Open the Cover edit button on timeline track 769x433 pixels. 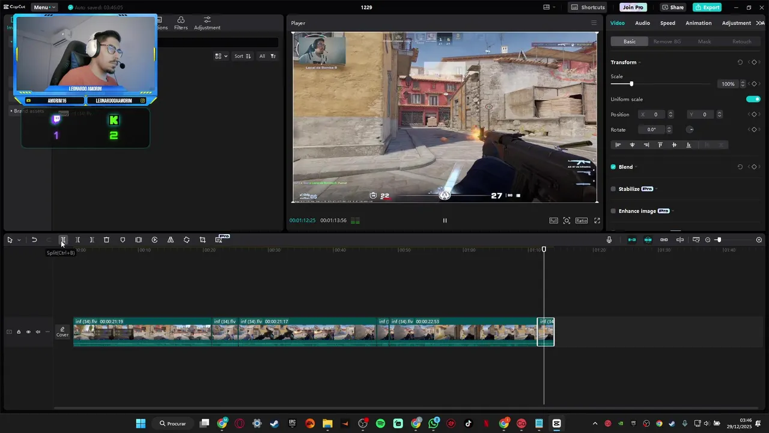[x=62, y=332]
